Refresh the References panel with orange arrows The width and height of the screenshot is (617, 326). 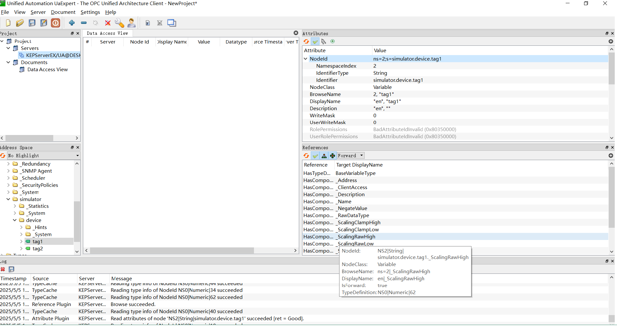point(306,156)
